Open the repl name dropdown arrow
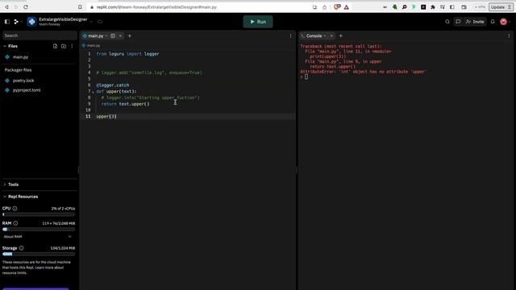The width and height of the screenshot is (516, 290). click(92, 22)
